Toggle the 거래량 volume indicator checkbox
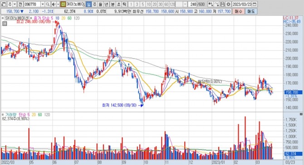This screenshot has width=304, height=165. [x=3, y=115]
